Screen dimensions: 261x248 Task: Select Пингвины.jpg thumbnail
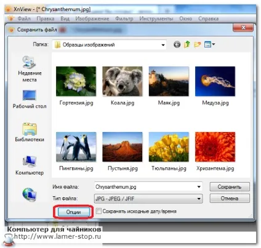click(x=76, y=147)
